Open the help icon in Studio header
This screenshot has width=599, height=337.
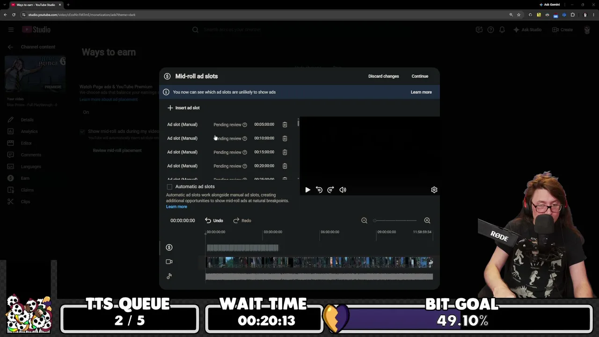(490, 29)
